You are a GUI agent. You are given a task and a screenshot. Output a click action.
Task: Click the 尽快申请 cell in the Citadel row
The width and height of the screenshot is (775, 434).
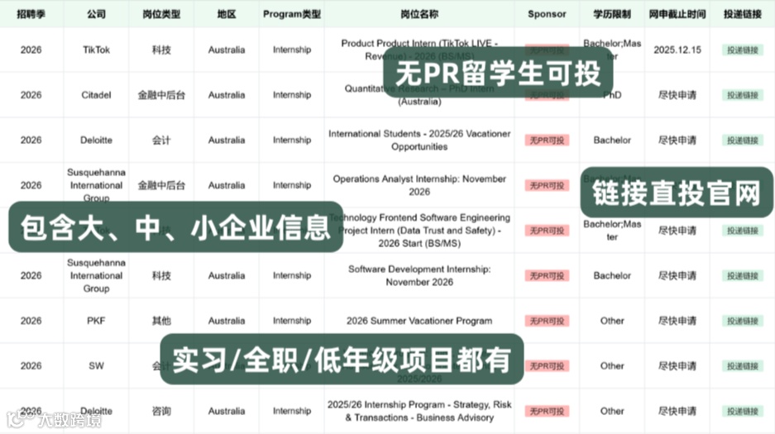pos(677,95)
